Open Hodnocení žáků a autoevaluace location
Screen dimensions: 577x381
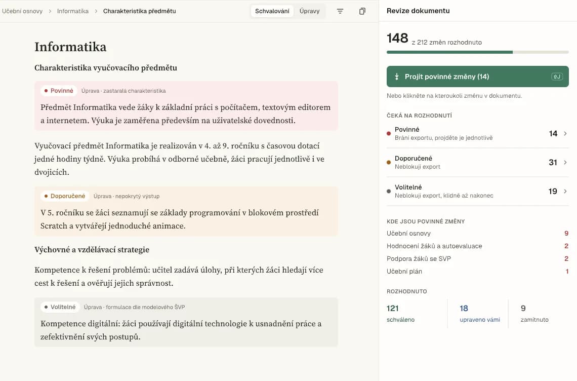pos(478,246)
